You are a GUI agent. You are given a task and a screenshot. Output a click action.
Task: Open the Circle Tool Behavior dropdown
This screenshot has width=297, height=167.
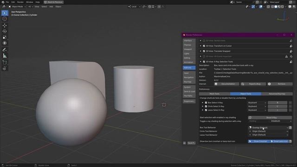pyautogui.click(x=268, y=131)
